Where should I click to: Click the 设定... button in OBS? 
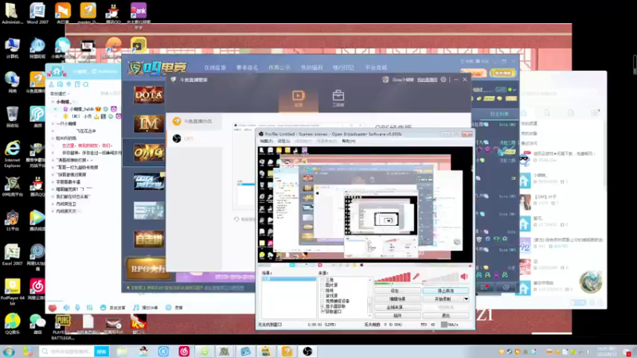pyautogui.click(x=397, y=290)
